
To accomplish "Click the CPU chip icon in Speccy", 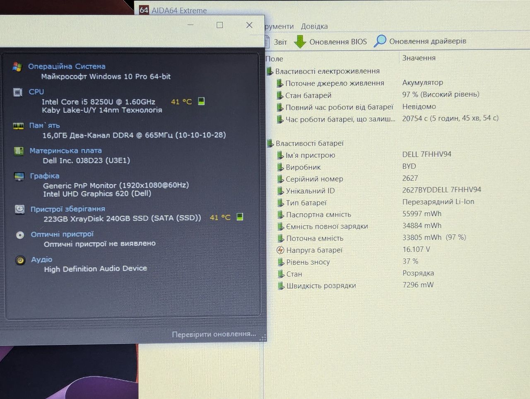I will pyautogui.click(x=18, y=92).
